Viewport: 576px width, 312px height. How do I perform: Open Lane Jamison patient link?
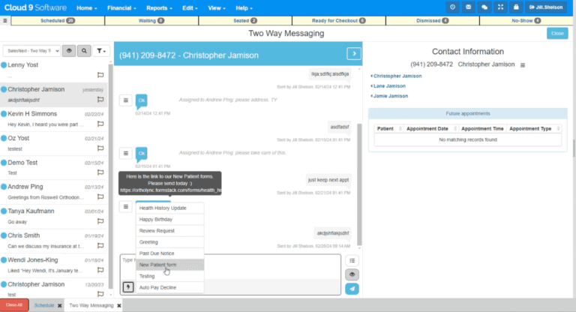coord(389,86)
